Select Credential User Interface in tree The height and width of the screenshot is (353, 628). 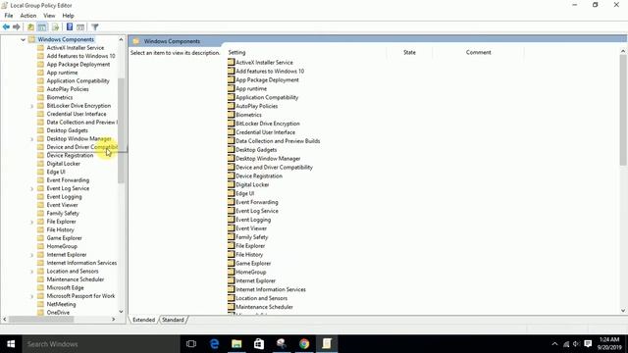tap(77, 114)
